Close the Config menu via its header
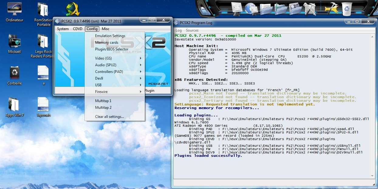378x189 pixels. (x=92, y=29)
